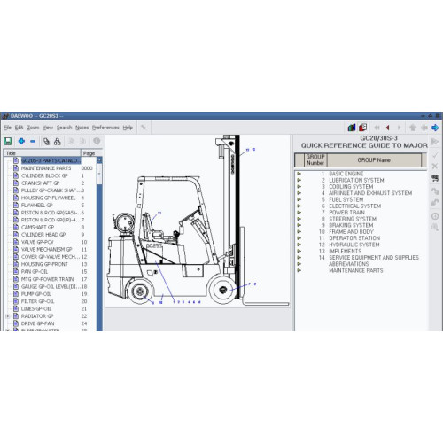443x443 pixels.
Task: Click STEERING SYSTEM group entry
Action: coord(353,219)
